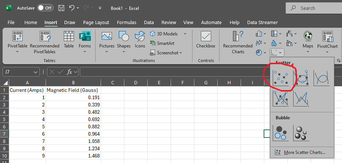Open the Screenshot dropdown
Viewport: 342px width, 163px height.
[180, 53]
